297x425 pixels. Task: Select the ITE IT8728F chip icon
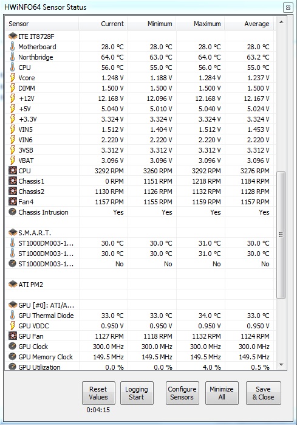pos(13,36)
